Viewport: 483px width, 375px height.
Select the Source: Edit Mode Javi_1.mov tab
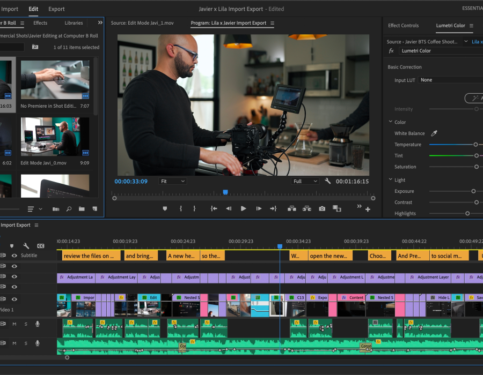[x=142, y=22]
